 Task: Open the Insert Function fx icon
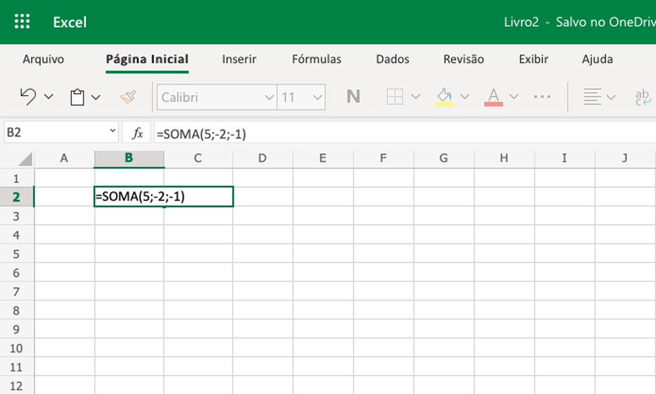(x=136, y=132)
